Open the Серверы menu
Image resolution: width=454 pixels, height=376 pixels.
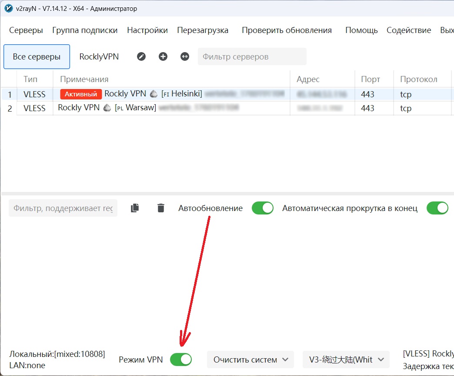[26, 30]
